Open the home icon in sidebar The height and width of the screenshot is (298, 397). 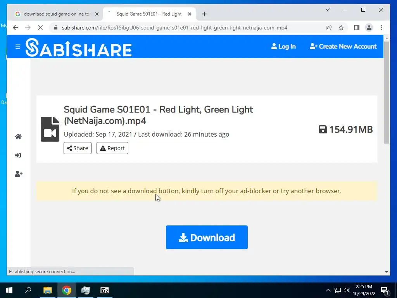(x=18, y=137)
